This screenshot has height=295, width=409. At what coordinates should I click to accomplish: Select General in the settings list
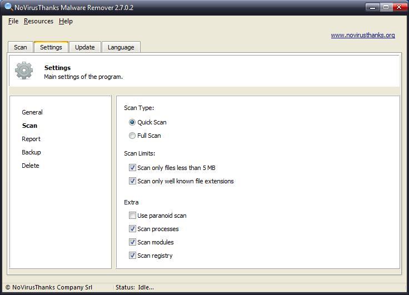coord(32,112)
